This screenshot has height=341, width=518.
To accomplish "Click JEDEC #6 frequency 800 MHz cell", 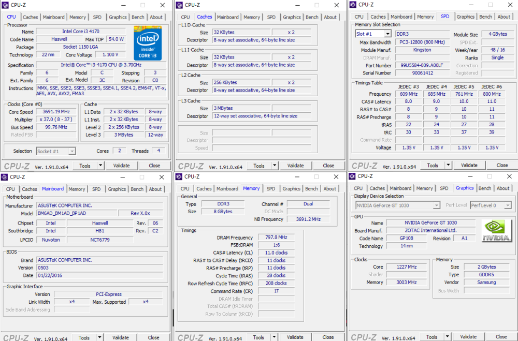I will (492, 94).
